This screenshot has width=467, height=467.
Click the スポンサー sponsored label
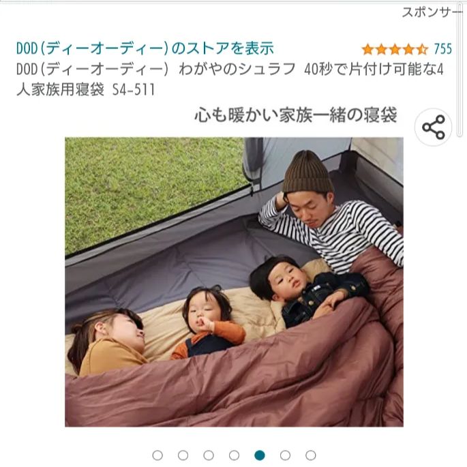(432, 12)
